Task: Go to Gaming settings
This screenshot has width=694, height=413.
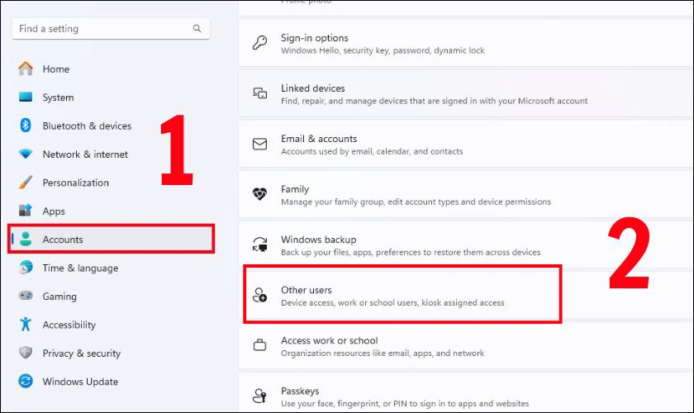Action: point(111,297)
